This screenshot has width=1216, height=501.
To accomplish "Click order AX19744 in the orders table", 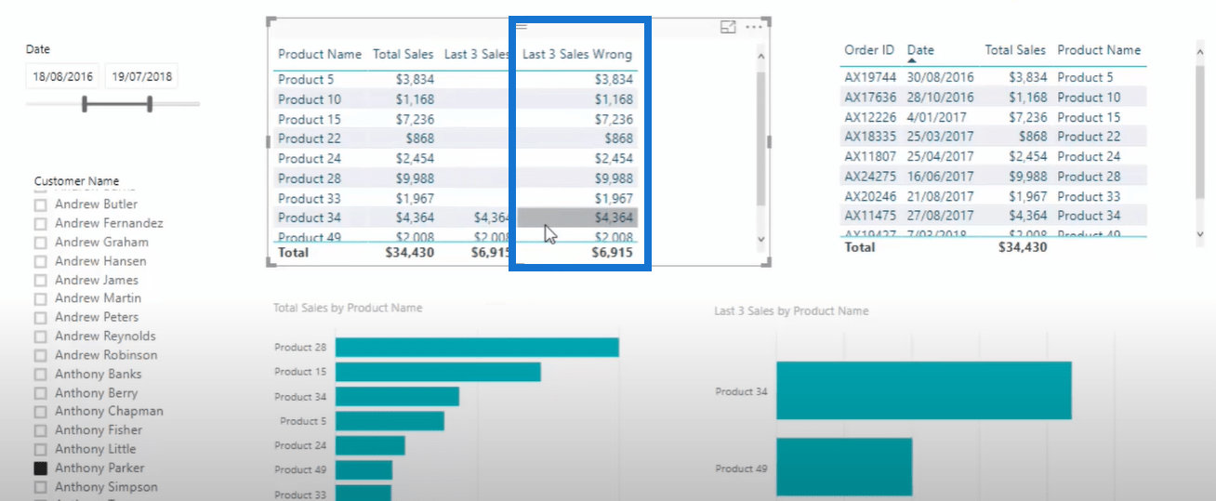I will pos(870,77).
